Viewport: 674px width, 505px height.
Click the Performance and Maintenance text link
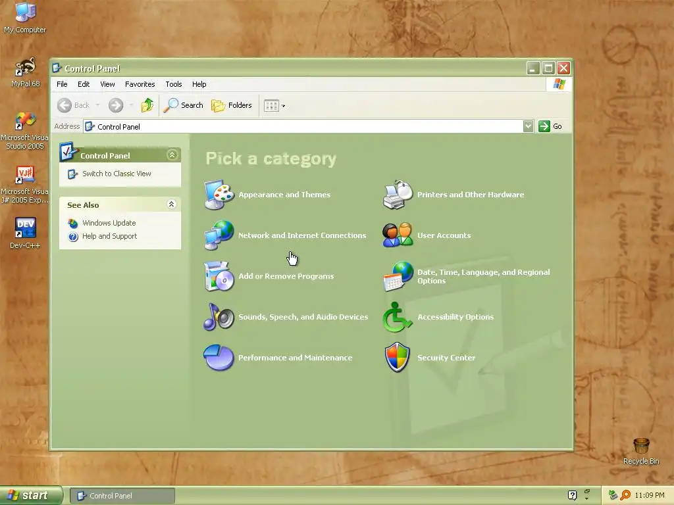pos(296,358)
